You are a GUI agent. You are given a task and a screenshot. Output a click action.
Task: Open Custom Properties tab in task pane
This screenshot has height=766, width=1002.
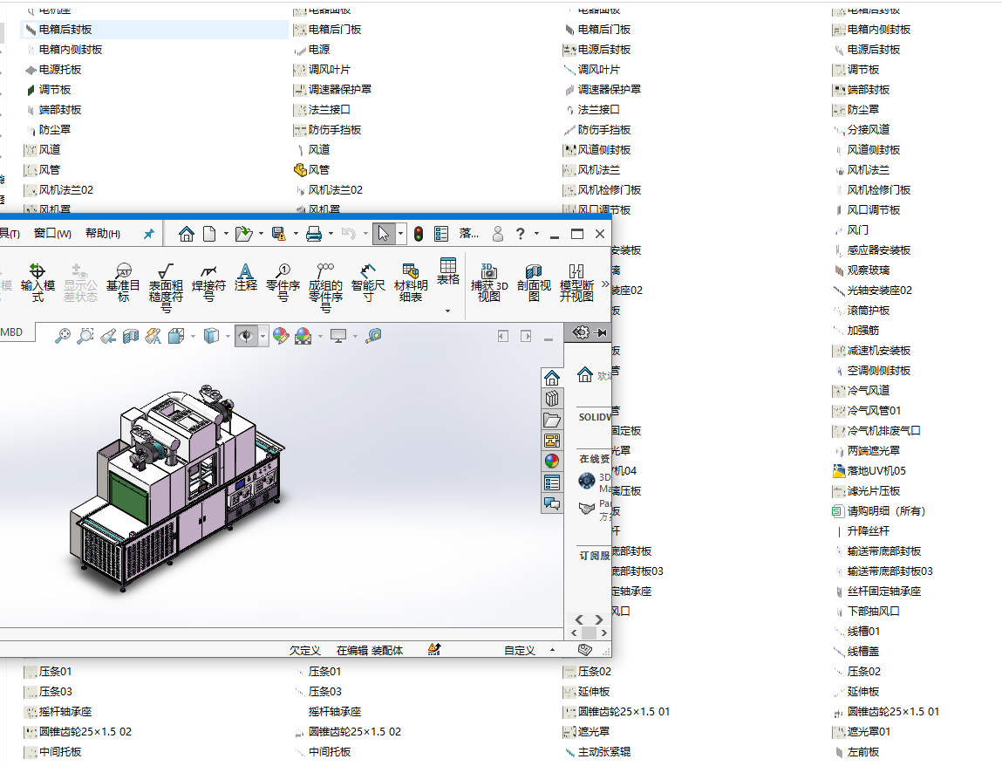552,482
